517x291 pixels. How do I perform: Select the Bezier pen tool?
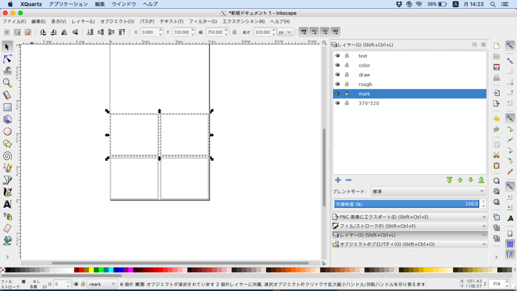(7, 180)
